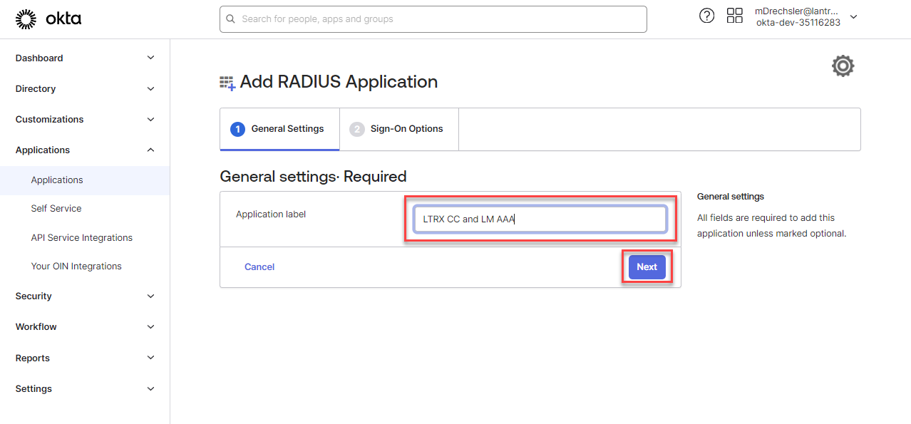911x424 pixels.
Task: Expand the Directory sidebar section
Action: [85, 89]
